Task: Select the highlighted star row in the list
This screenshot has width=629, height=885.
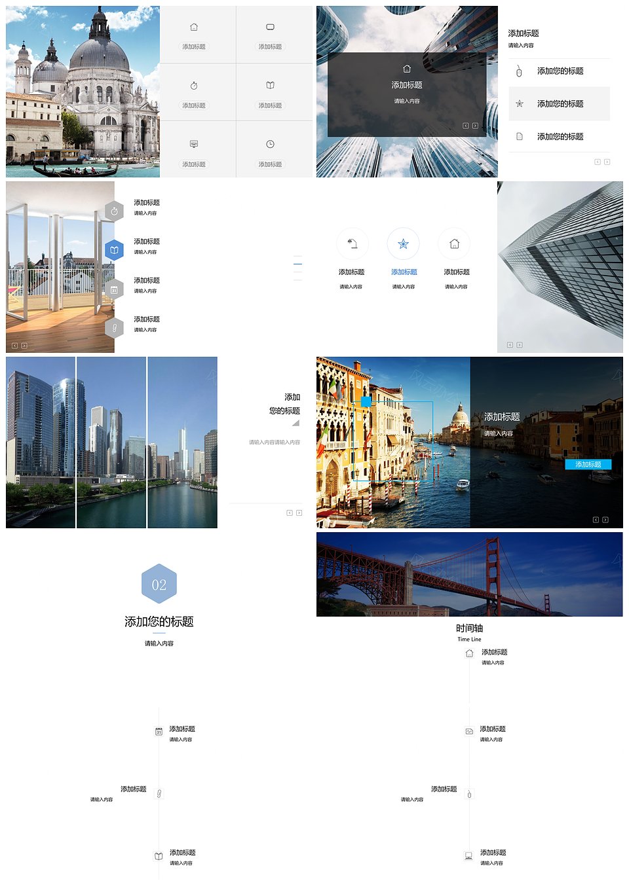Action: coord(559,103)
